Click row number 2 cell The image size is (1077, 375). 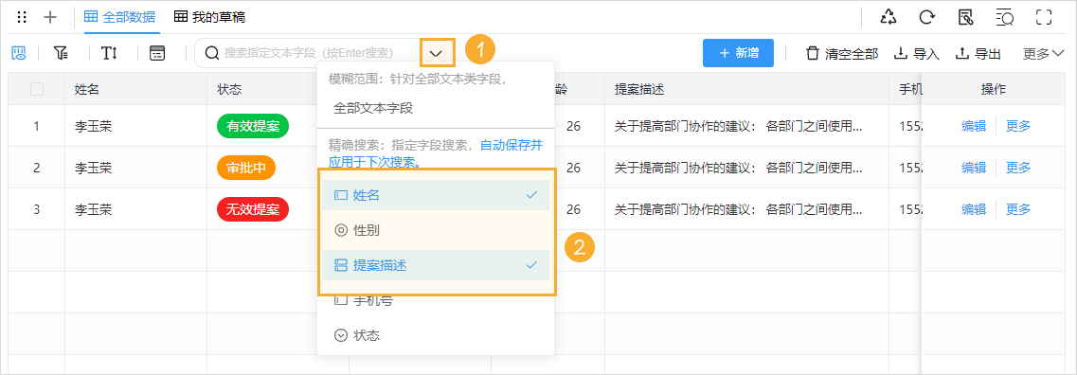point(36,169)
